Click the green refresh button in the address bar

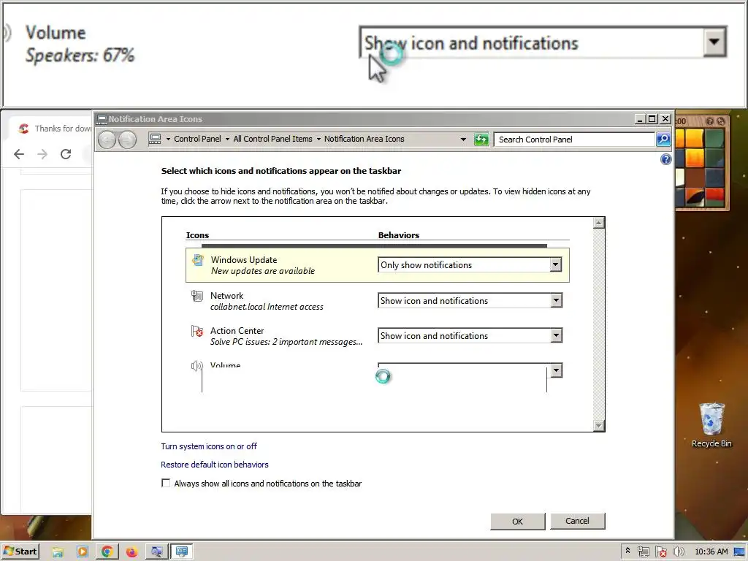481,140
